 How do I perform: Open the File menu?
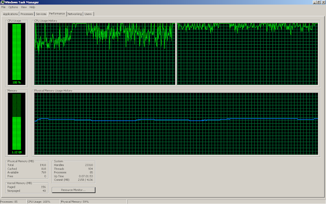[x=3, y=7]
